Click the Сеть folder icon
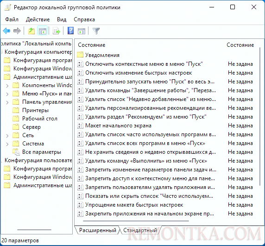Image resolution: width=265 pixels, height=246 pixels. [16, 135]
